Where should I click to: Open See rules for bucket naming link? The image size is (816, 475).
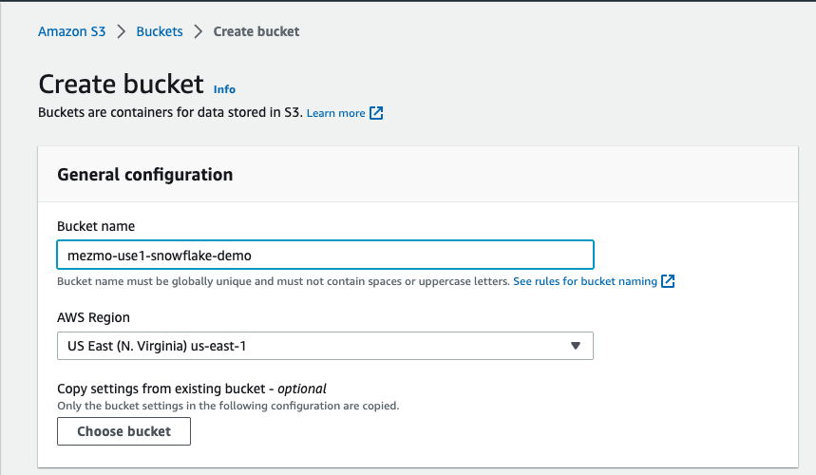pos(585,281)
